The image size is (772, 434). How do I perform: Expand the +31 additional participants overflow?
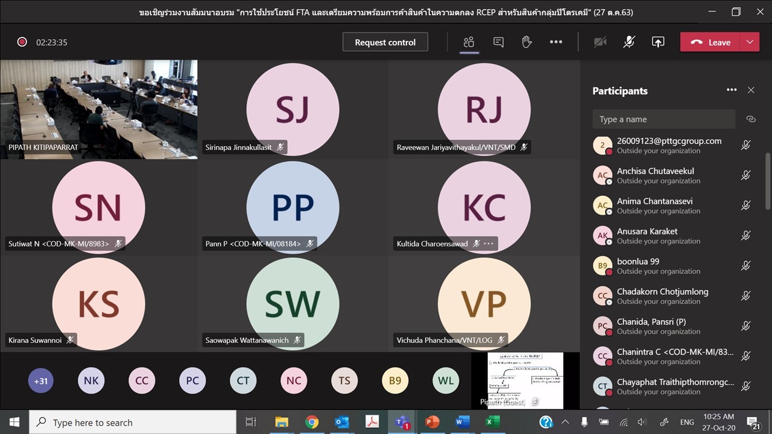pyautogui.click(x=41, y=380)
